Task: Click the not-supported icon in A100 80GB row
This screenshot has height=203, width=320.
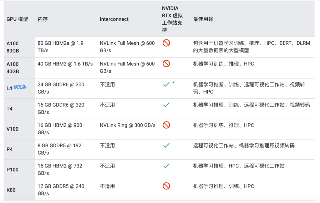Action: [x=166, y=43]
